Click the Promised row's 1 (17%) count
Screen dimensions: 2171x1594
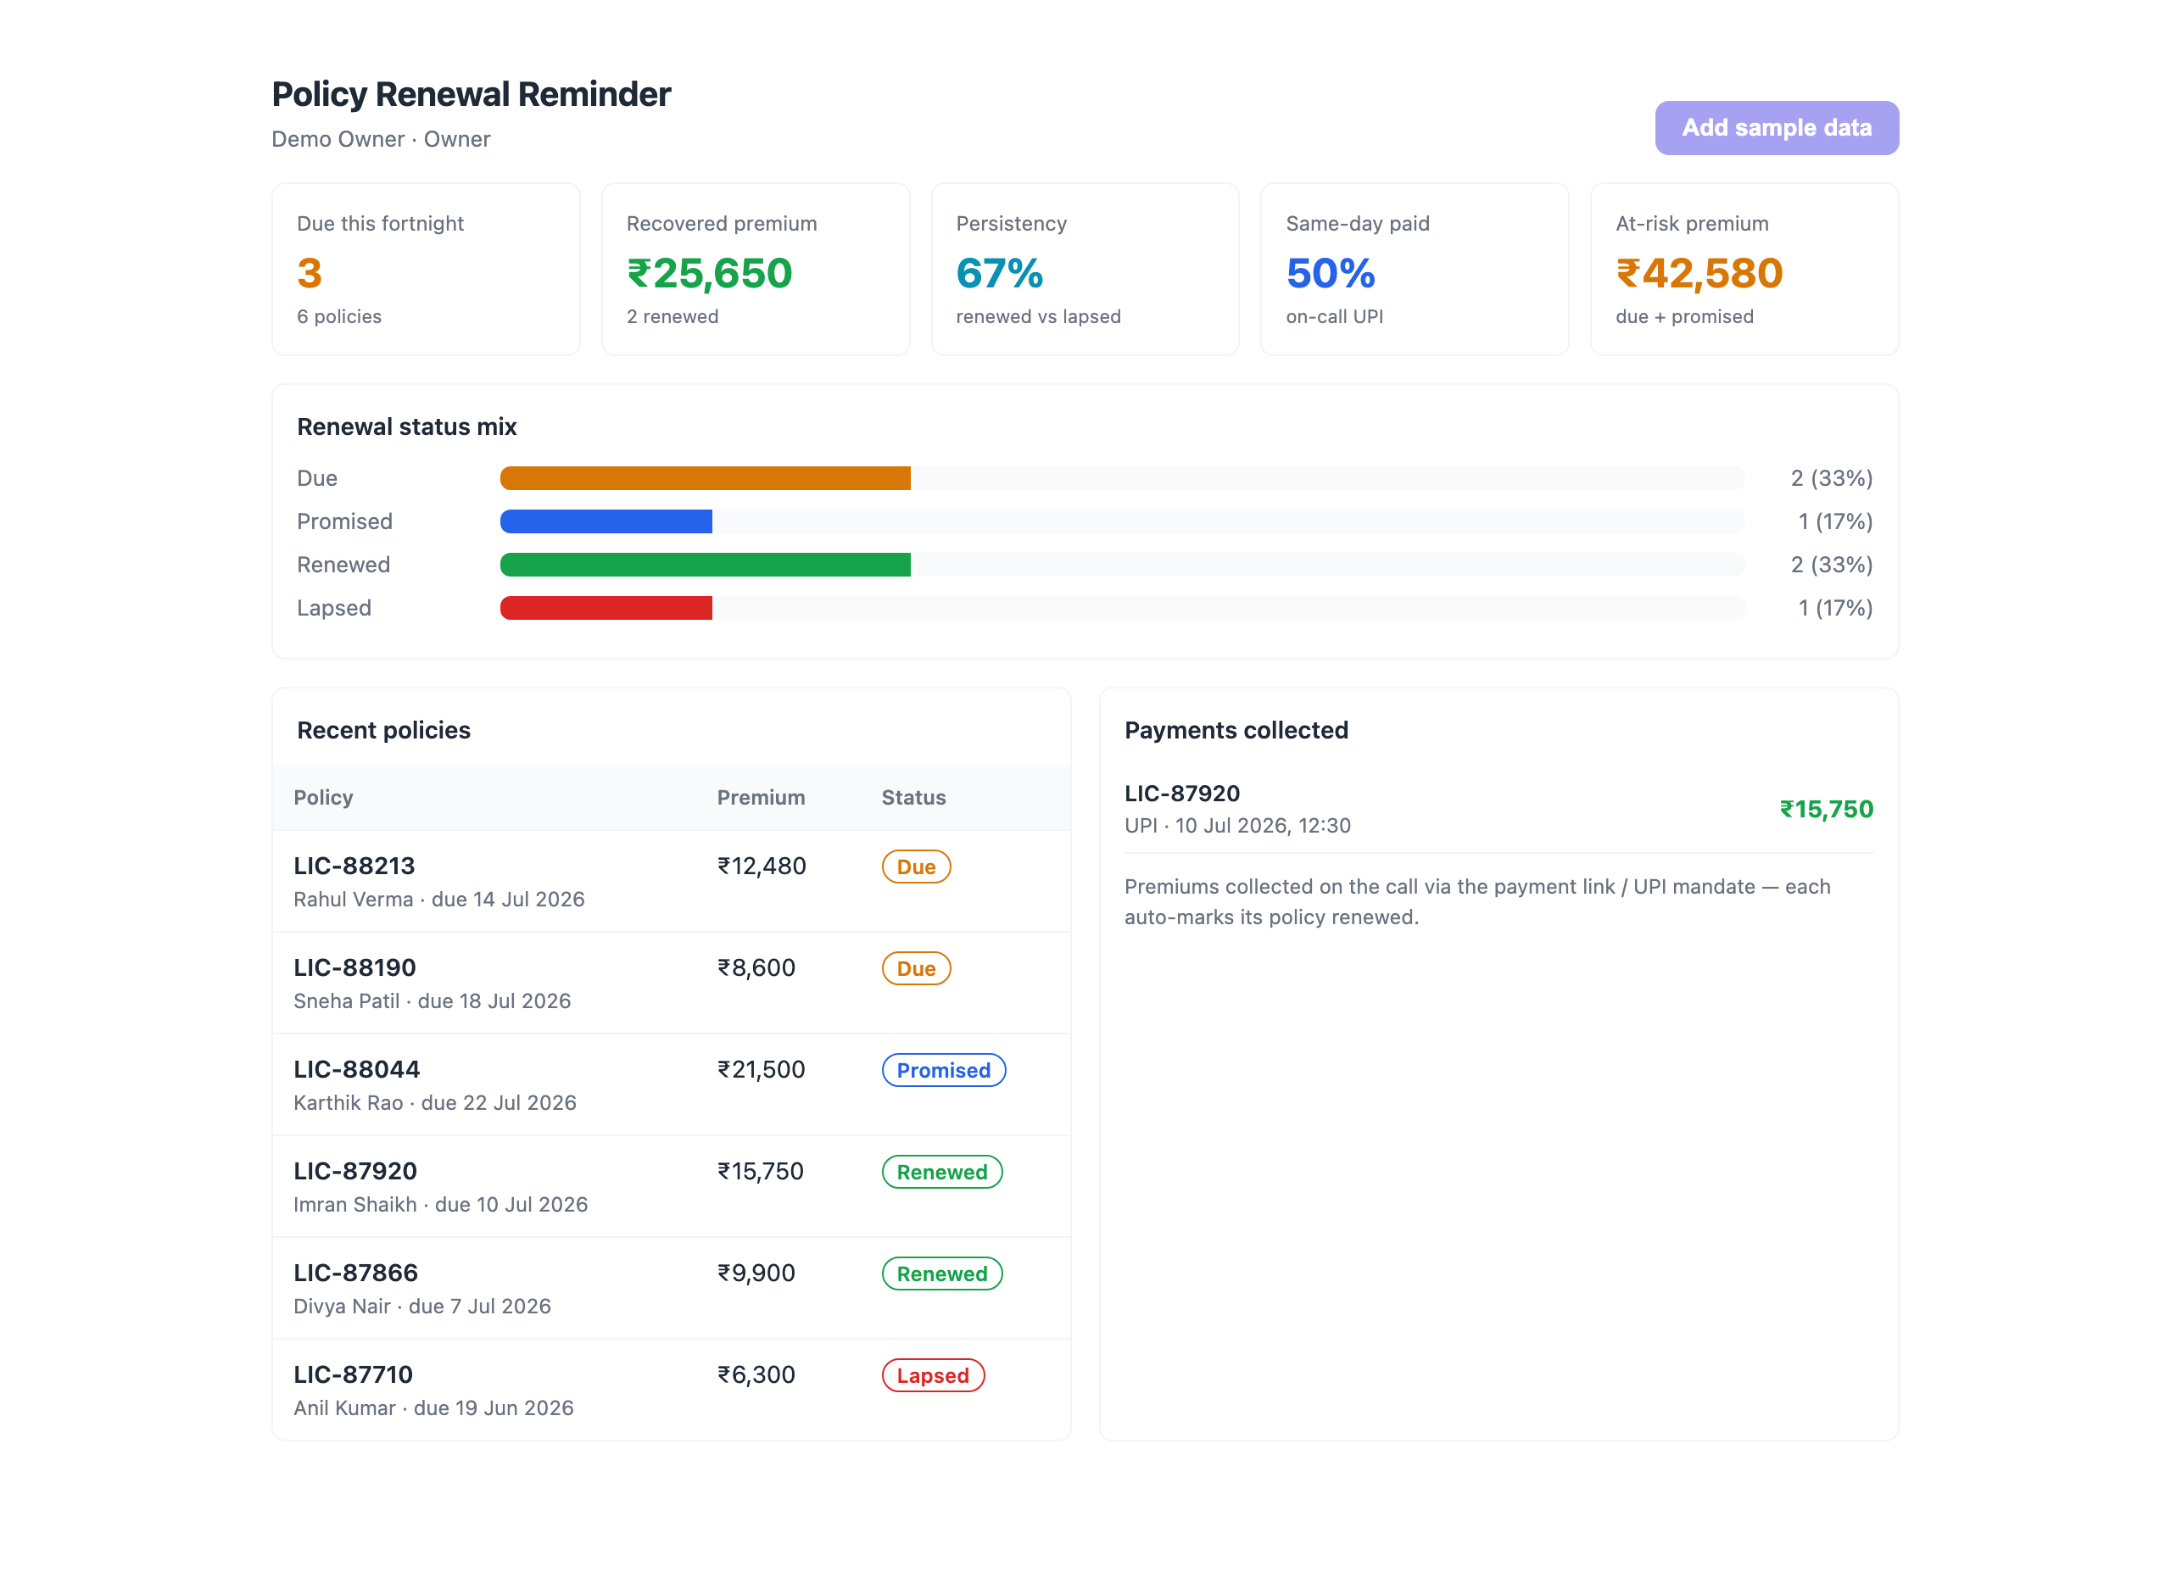(x=1835, y=521)
